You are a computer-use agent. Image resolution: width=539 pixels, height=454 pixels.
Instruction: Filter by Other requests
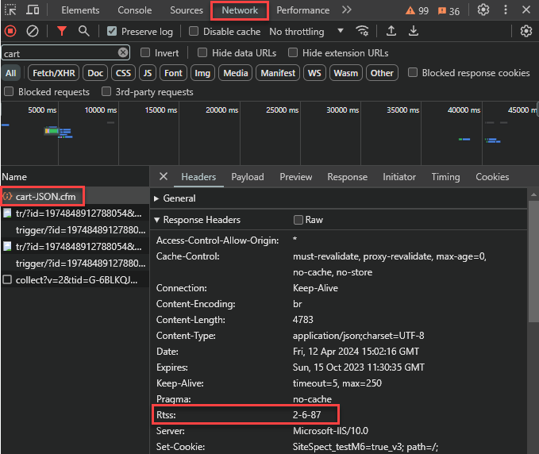coord(382,73)
